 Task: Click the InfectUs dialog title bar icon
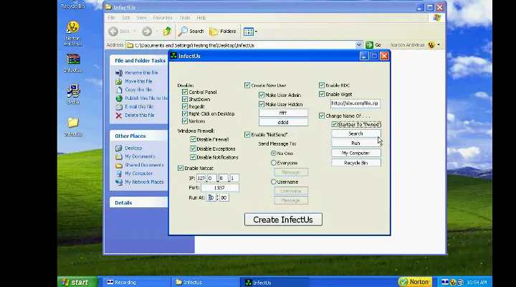[173, 56]
